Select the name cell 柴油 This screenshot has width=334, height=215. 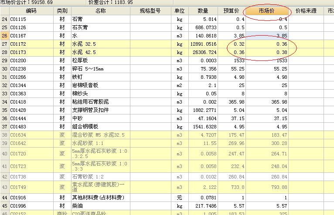coord(101,206)
